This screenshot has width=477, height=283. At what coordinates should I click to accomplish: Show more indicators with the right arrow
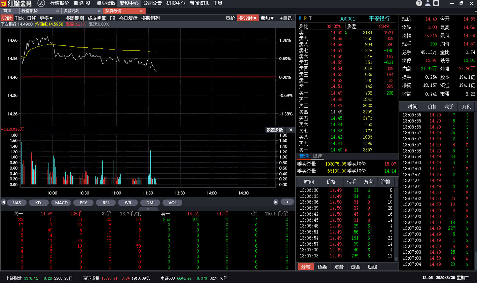(x=276, y=202)
